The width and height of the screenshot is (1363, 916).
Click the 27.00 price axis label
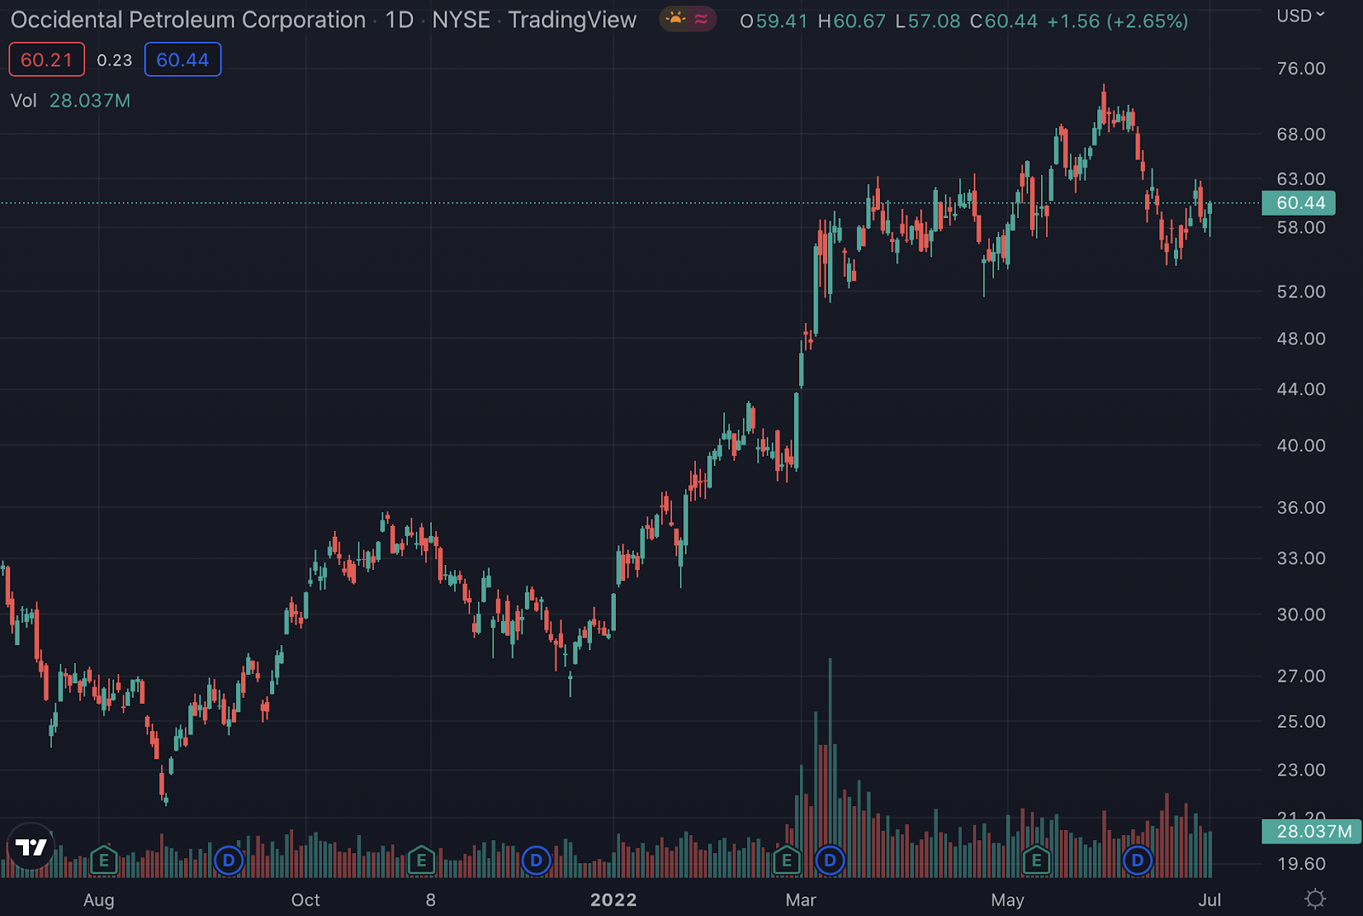[1301, 676]
